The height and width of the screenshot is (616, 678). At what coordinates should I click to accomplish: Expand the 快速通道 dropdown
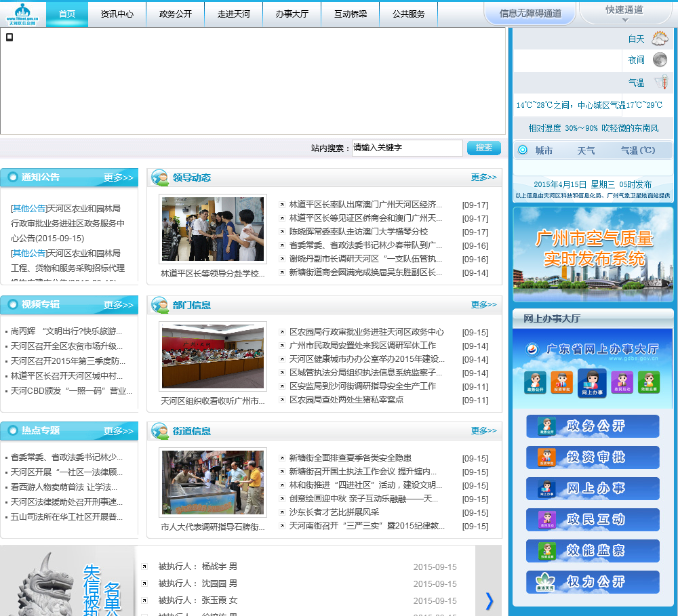click(624, 13)
